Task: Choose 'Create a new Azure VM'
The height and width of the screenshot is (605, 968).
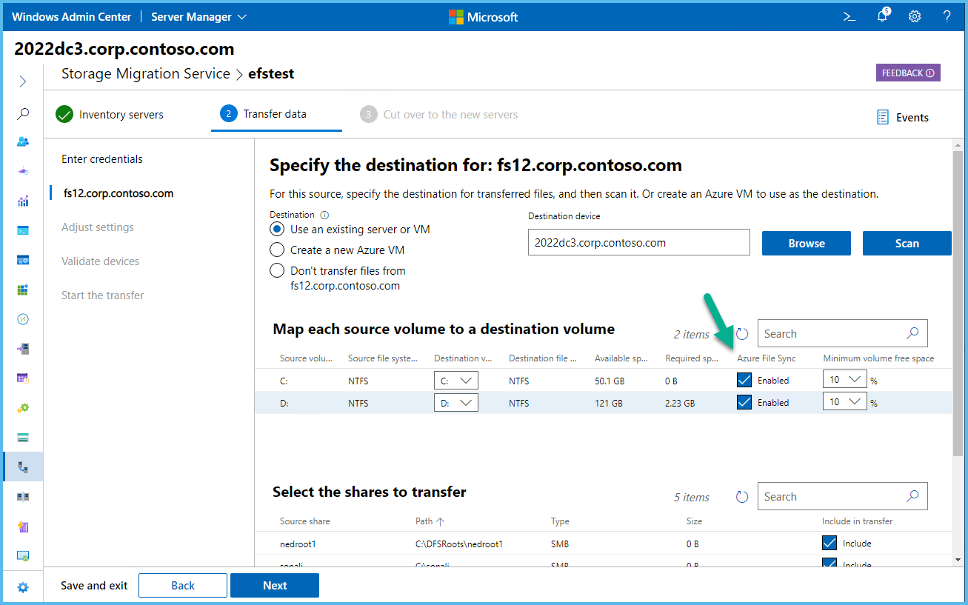Action: coord(276,250)
